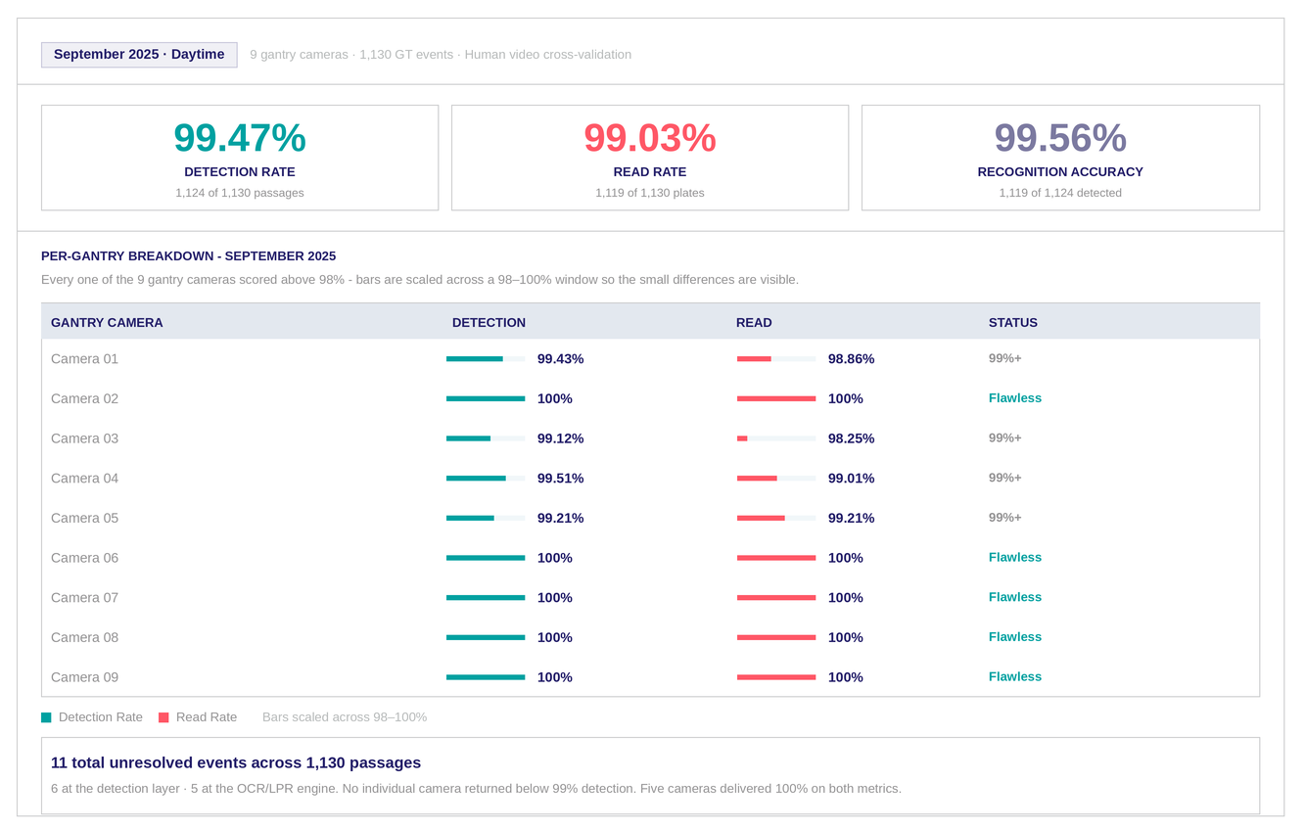Click Camera 03's red read bar

tap(742, 438)
